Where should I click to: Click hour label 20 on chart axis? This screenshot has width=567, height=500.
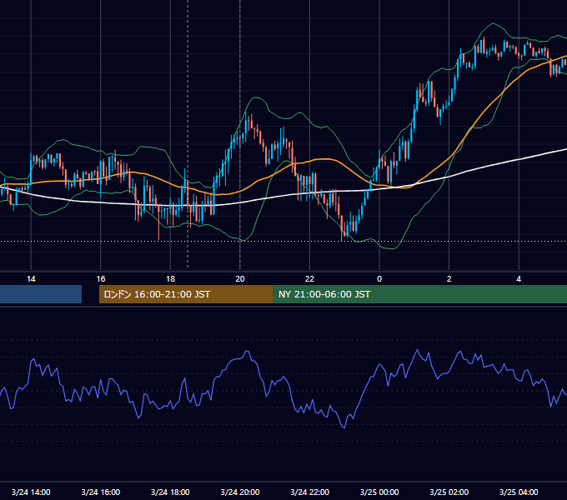tap(240, 279)
